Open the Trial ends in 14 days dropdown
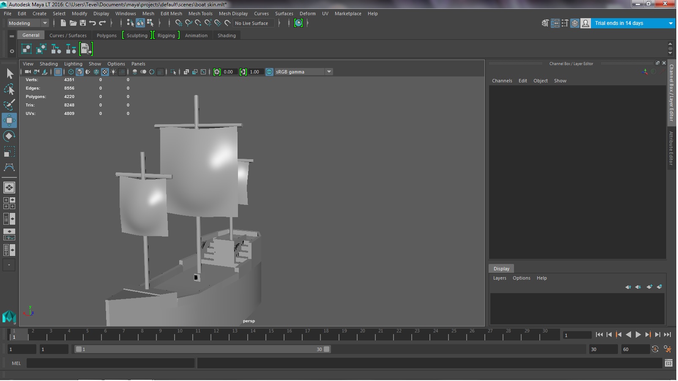678x381 pixels. (670, 23)
